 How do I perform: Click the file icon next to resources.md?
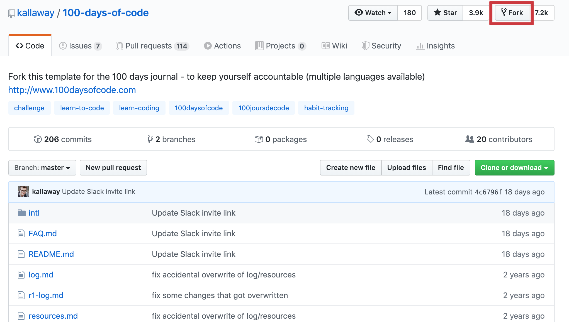pyautogui.click(x=21, y=316)
